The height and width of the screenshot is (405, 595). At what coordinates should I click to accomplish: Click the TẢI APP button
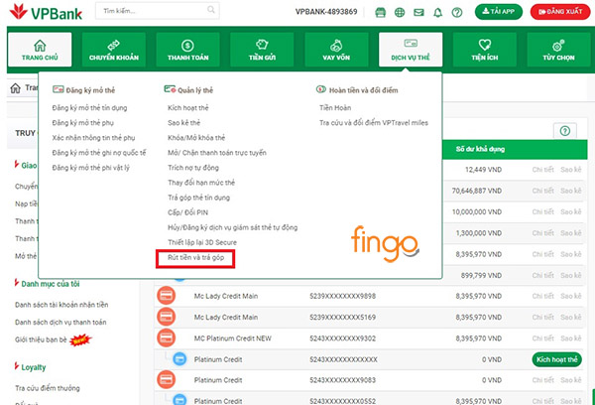(x=499, y=12)
